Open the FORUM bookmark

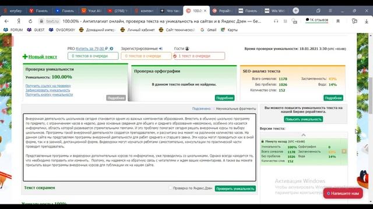point(13,30)
